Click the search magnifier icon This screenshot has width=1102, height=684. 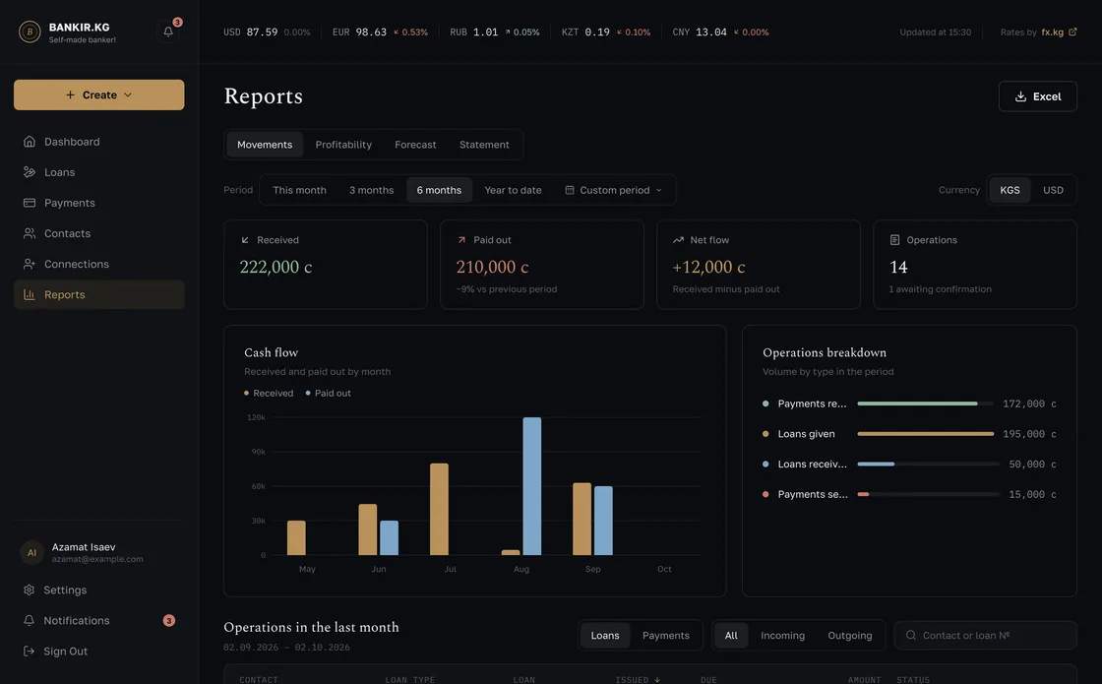pos(911,636)
